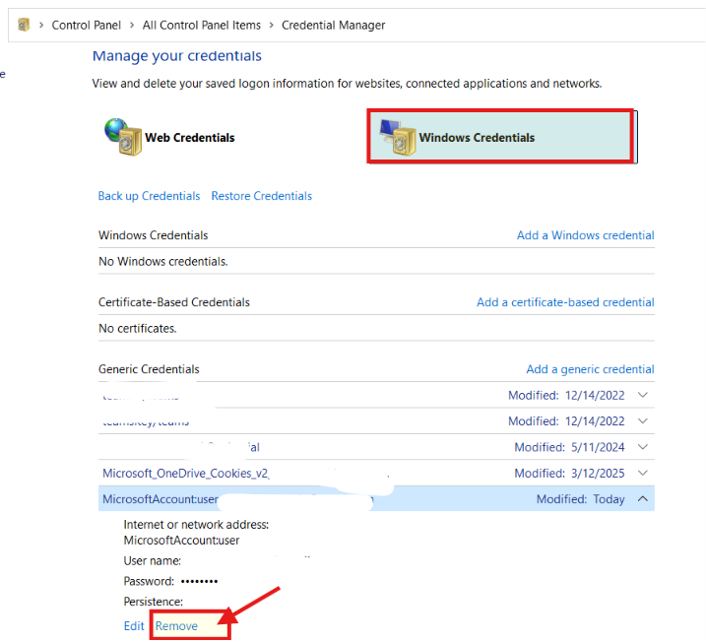Go to All Control Panel Items breadcrumb

[201, 25]
